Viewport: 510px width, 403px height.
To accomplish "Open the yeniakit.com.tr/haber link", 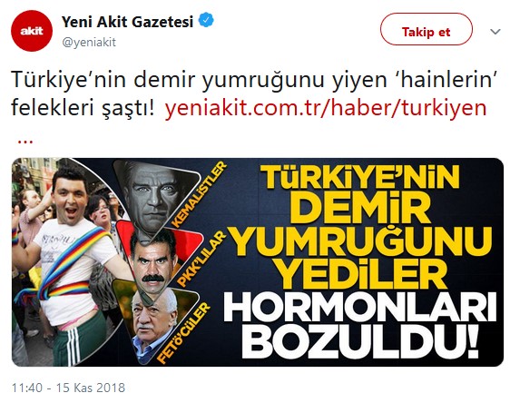I will (x=326, y=108).
